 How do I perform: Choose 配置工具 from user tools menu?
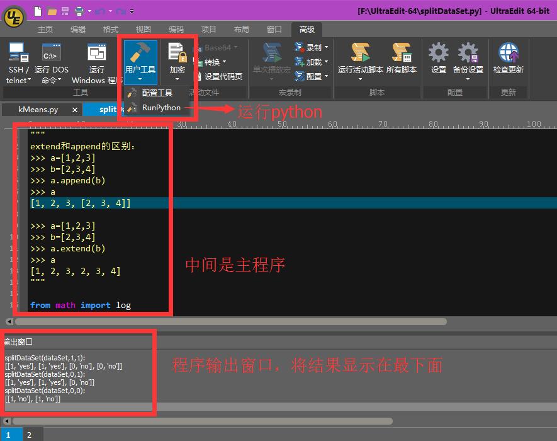tap(157, 93)
